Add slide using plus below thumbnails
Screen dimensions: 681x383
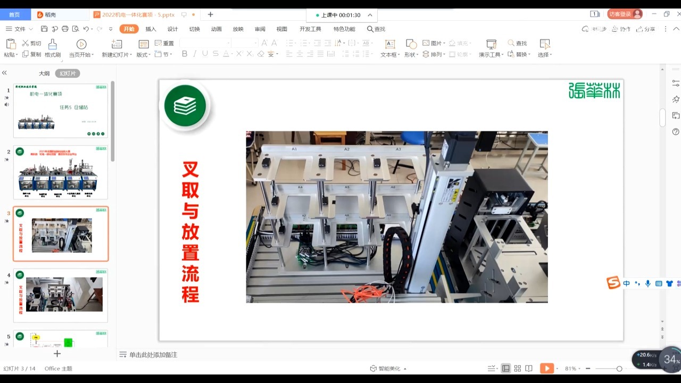(x=57, y=354)
